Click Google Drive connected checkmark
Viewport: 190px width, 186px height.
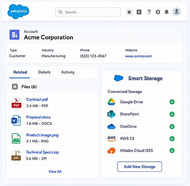click(x=172, y=102)
